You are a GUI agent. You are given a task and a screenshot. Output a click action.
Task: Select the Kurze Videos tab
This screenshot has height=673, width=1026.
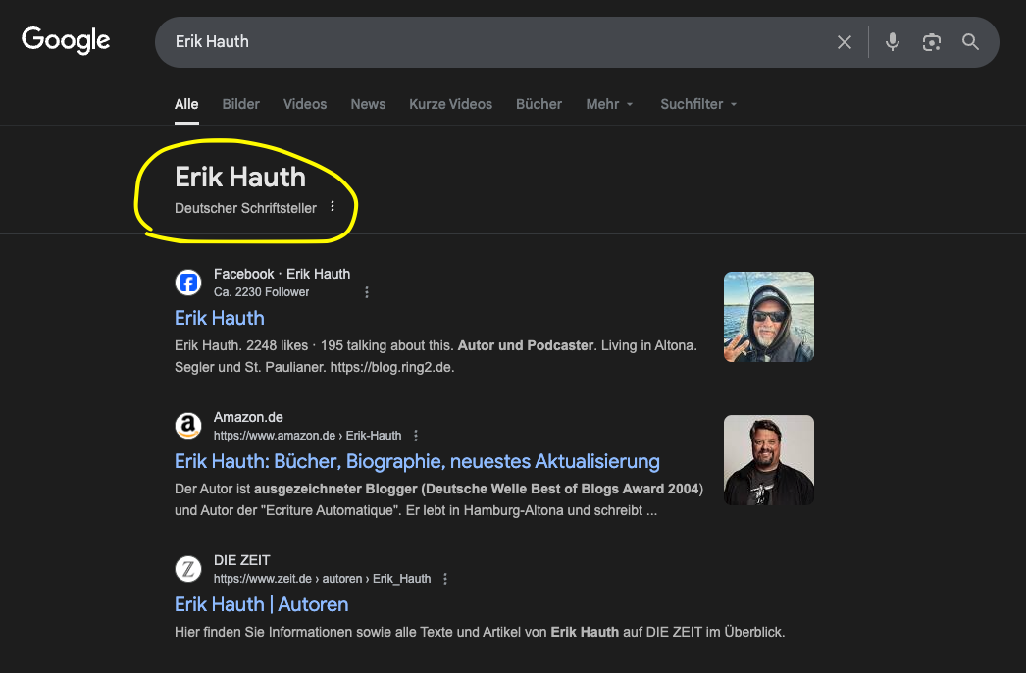[x=450, y=104]
